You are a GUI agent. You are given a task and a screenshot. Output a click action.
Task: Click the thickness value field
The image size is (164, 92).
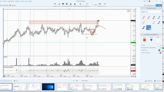(x=159, y=45)
